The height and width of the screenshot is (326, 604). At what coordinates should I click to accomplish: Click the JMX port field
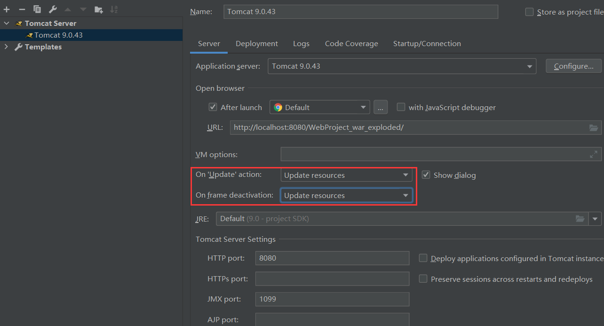click(x=332, y=299)
